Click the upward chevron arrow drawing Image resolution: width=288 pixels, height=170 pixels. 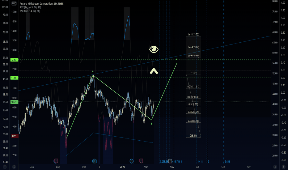(x=154, y=71)
